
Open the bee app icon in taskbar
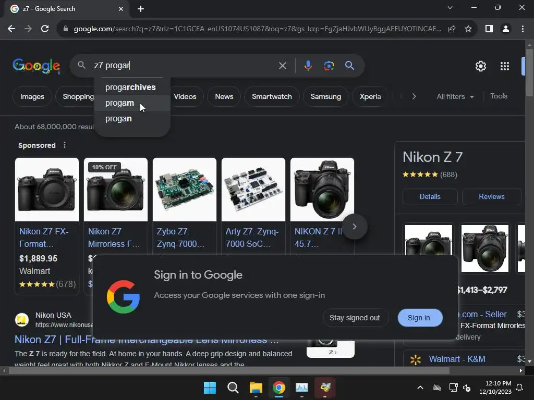[x=325, y=387]
